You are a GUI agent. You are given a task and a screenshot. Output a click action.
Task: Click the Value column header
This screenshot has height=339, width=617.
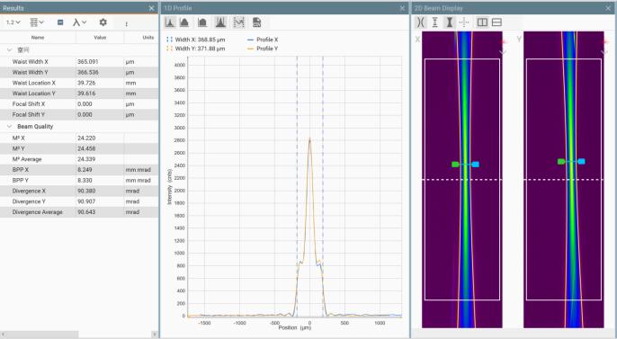pyautogui.click(x=100, y=38)
